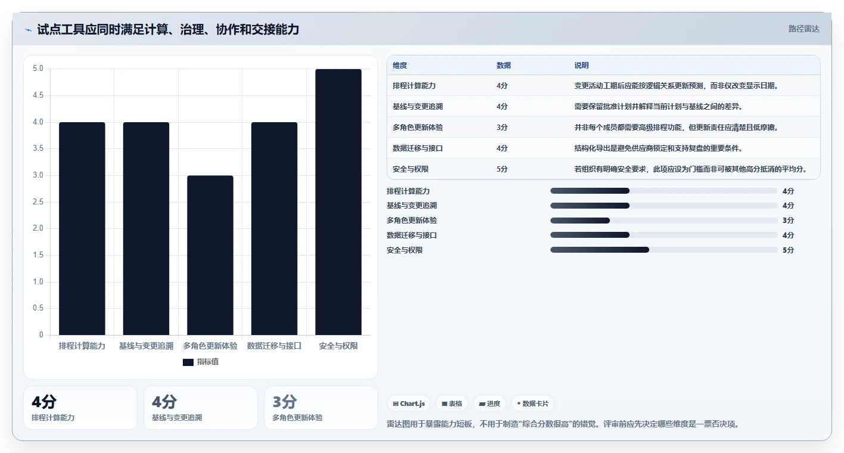Select the 数据迁移与接口 table row cell
Screen dimensions: 844x453
(x=418, y=148)
